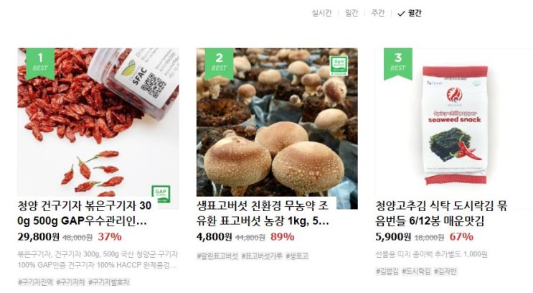Click the checkmark next to 월간
Screen dimensions: 533x293
click(x=401, y=14)
